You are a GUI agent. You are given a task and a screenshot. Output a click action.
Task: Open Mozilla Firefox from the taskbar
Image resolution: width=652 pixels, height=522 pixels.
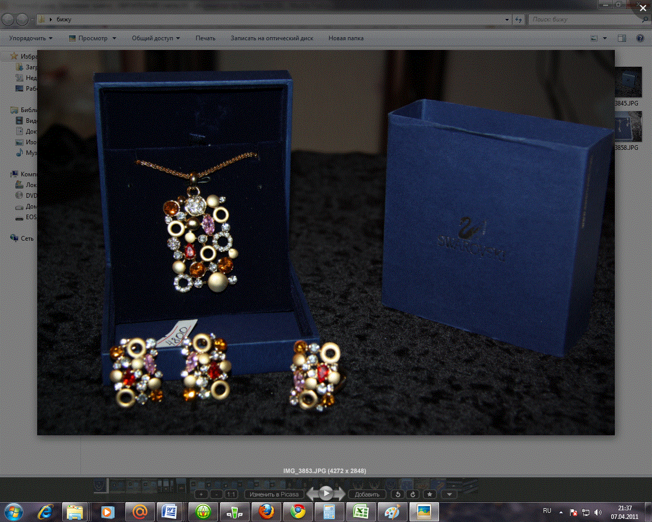[266, 511]
